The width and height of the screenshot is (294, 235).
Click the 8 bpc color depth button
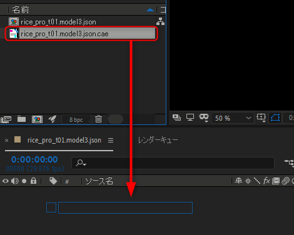pos(76,119)
